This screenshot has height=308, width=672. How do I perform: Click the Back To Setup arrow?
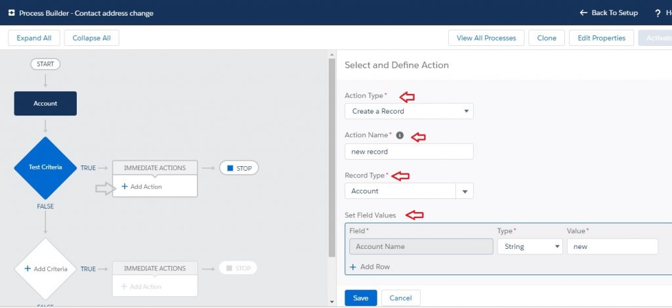[x=583, y=13]
